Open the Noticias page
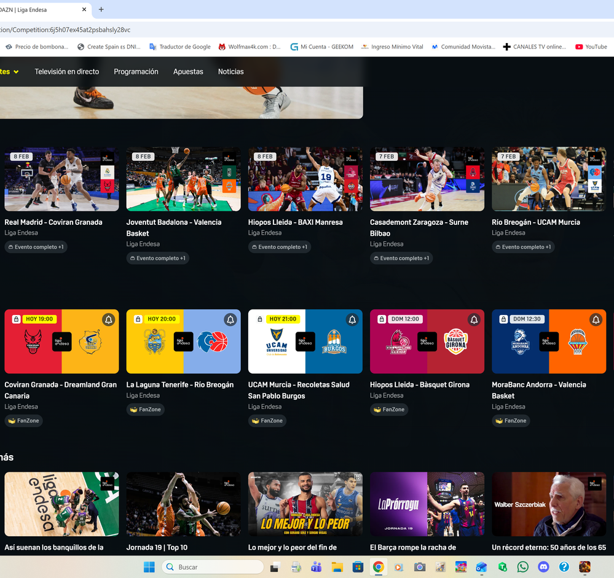Image resolution: width=614 pixels, height=578 pixels. pos(230,72)
